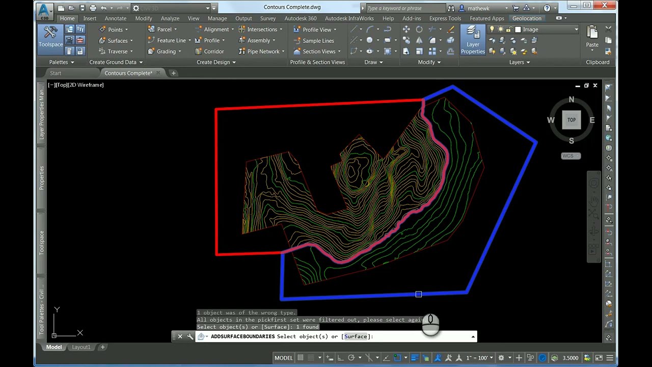Click the Copy Clip icon in Clipboard panel

click(x=608, y=41)
